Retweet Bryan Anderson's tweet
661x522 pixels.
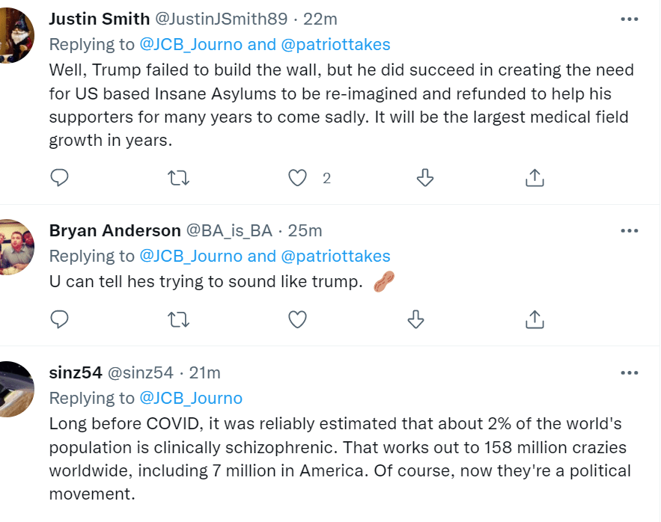coord(178,319)
